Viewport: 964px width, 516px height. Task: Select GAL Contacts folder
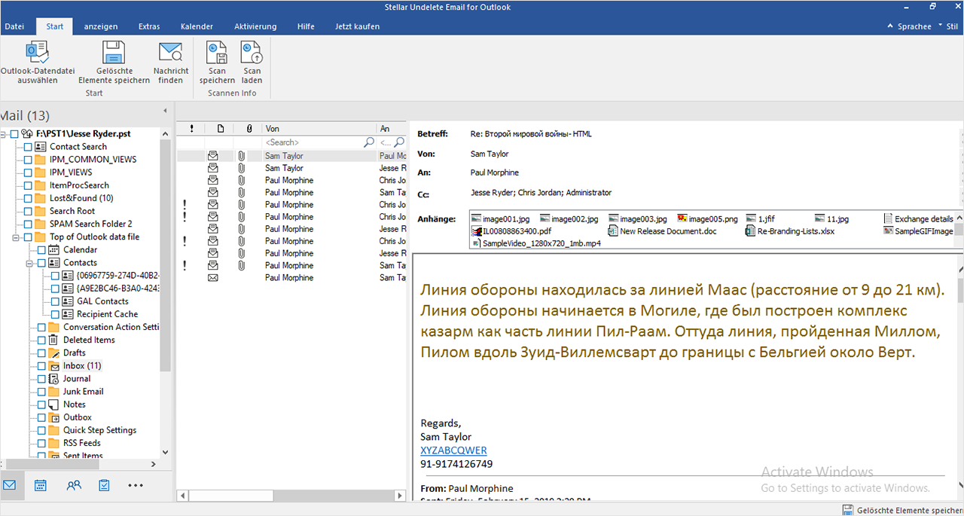click(102, 301)
